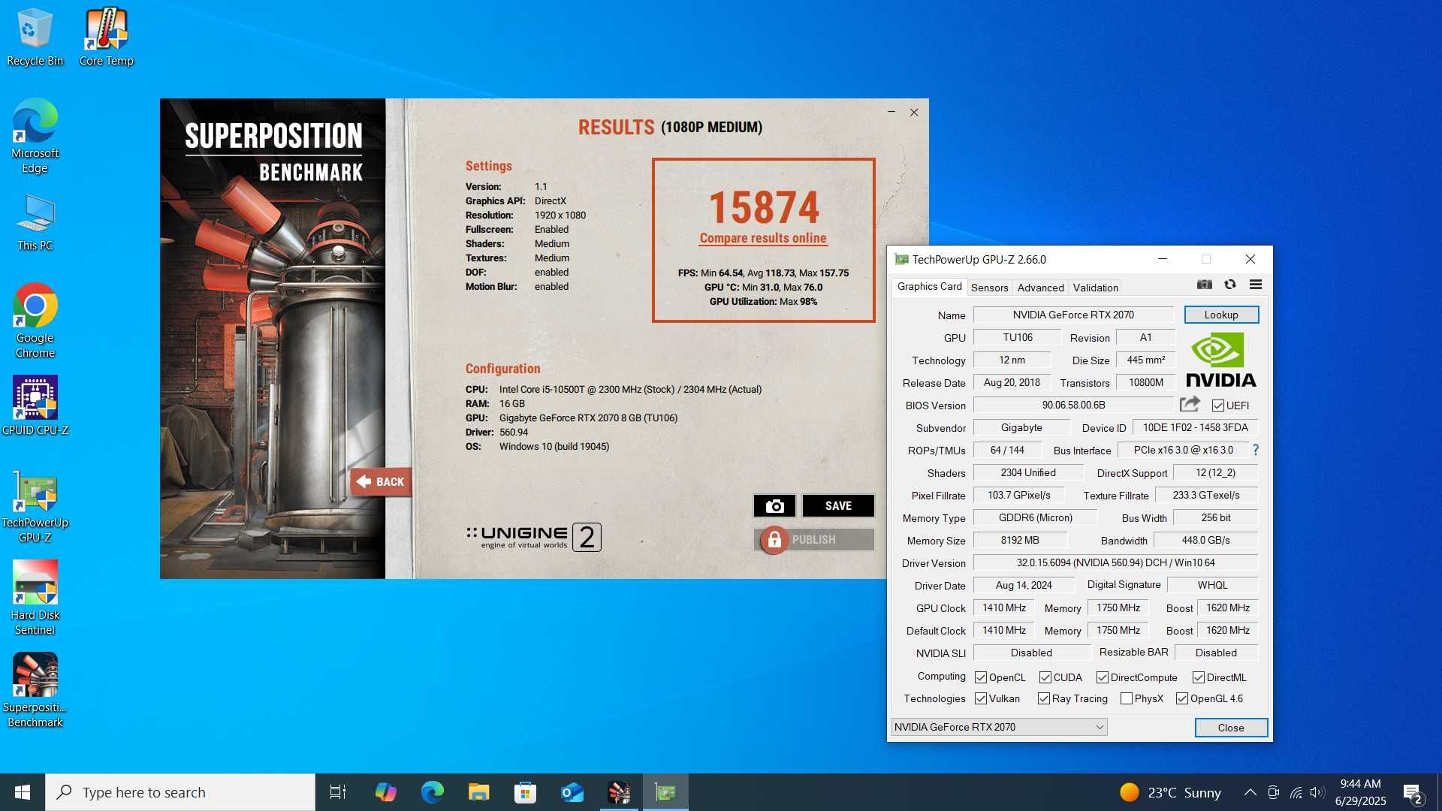Click the GPU Name field NVIDIA GeForce RTX 2070
Screen dimensions: 1442x811
pyautogui.click(x=1073, y=315)
